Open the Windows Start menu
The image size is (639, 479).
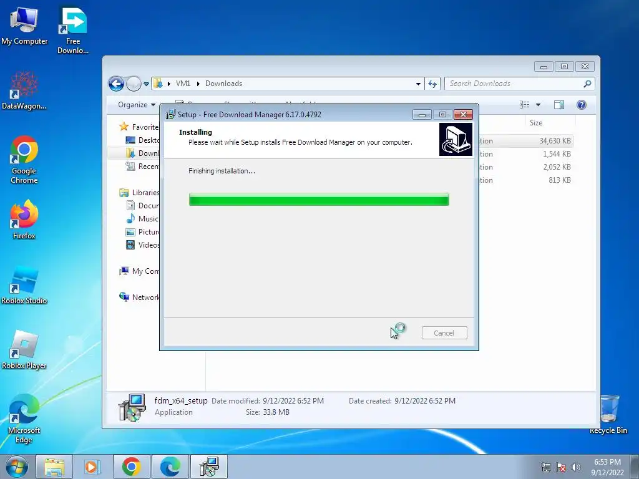(16, 467)
